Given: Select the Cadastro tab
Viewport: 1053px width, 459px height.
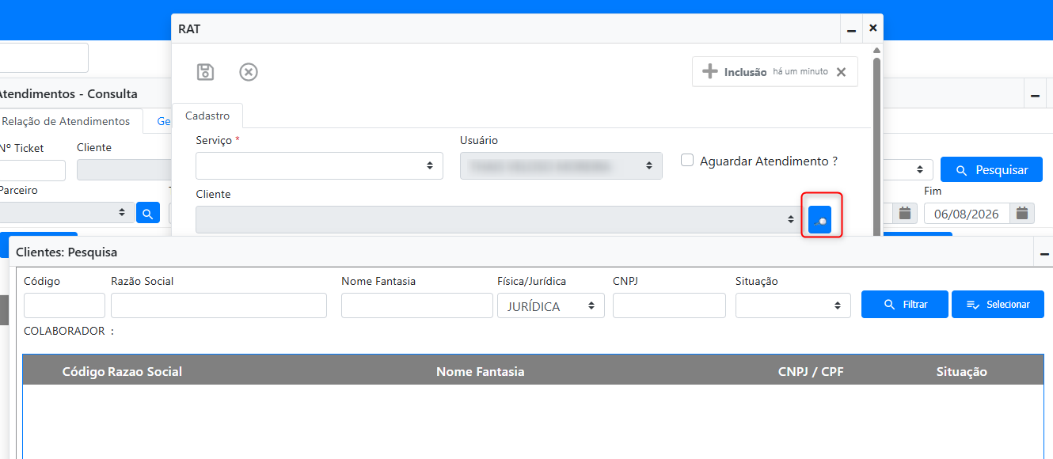Looking at the screenshot, I should (x=207, y=116).
